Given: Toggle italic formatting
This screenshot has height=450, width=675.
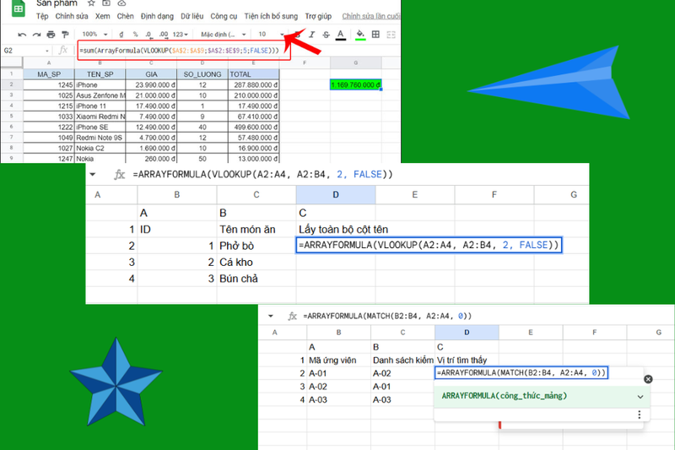Looking at the screenshot, I should tap(311, 35).
